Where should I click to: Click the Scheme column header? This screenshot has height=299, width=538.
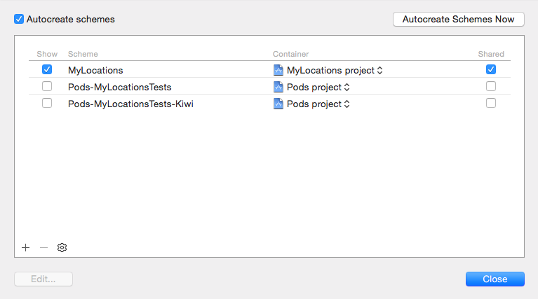click(x=83, y=54)
